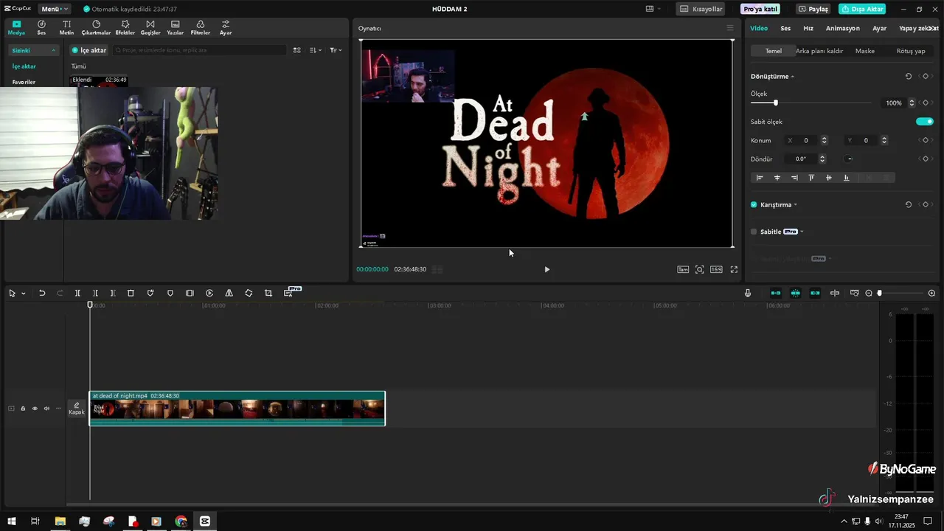Open the Geçişler transitions tab
Viewport: 944px width, 531px height.
(150, 27)
